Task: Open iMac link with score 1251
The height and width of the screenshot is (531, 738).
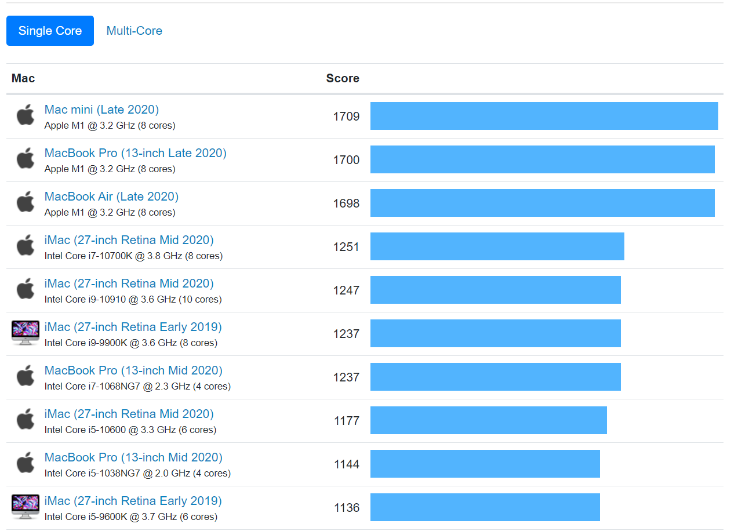Action: coord(129,240)
